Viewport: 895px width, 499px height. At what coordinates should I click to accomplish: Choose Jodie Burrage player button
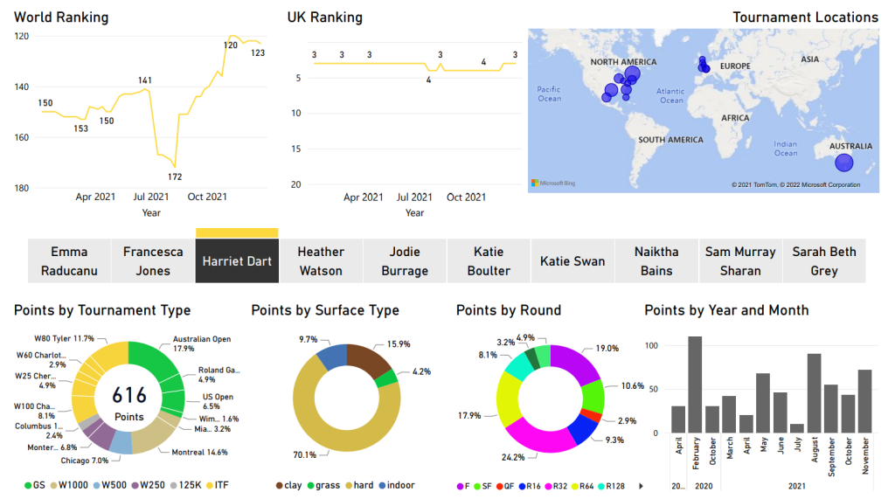[x=405, y=261]
